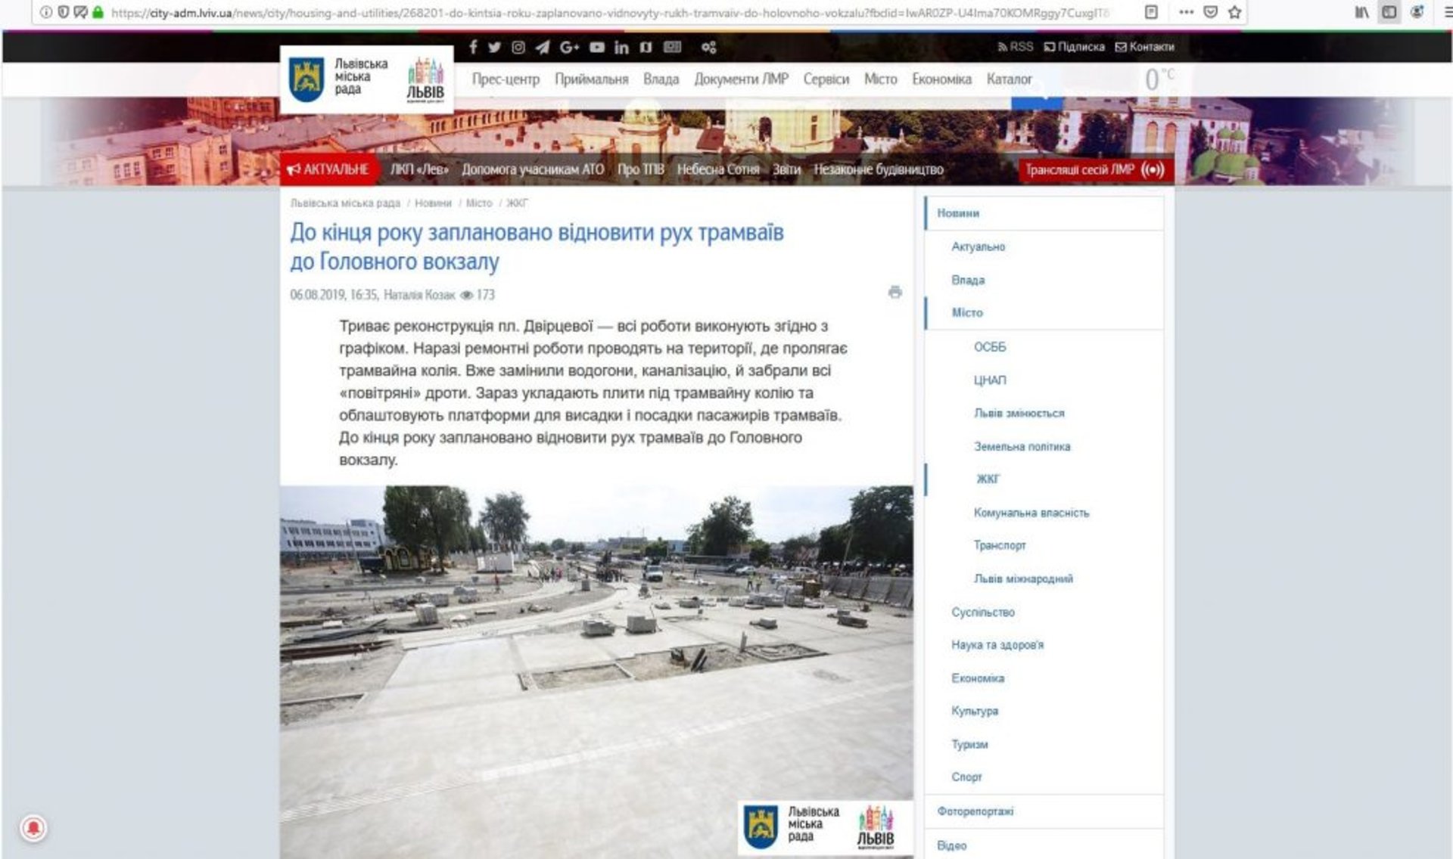Click the Трансляції сесій ЛМР button
The height and width of the screenshot is (859, 1453).
click(1096, 170)
